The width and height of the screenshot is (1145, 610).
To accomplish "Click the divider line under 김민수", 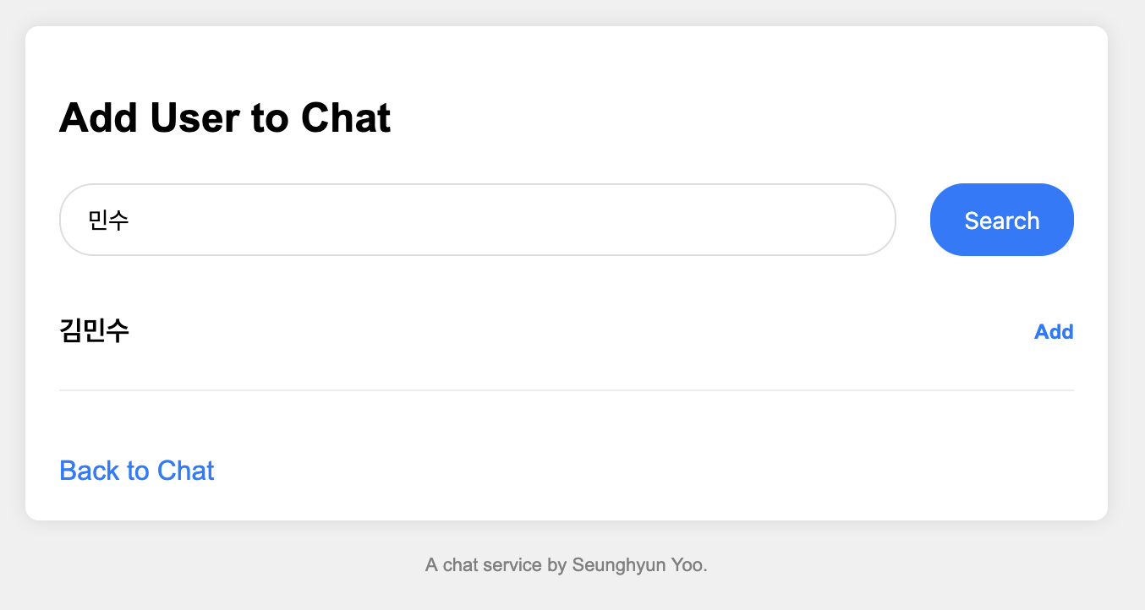I will point(566,390).
